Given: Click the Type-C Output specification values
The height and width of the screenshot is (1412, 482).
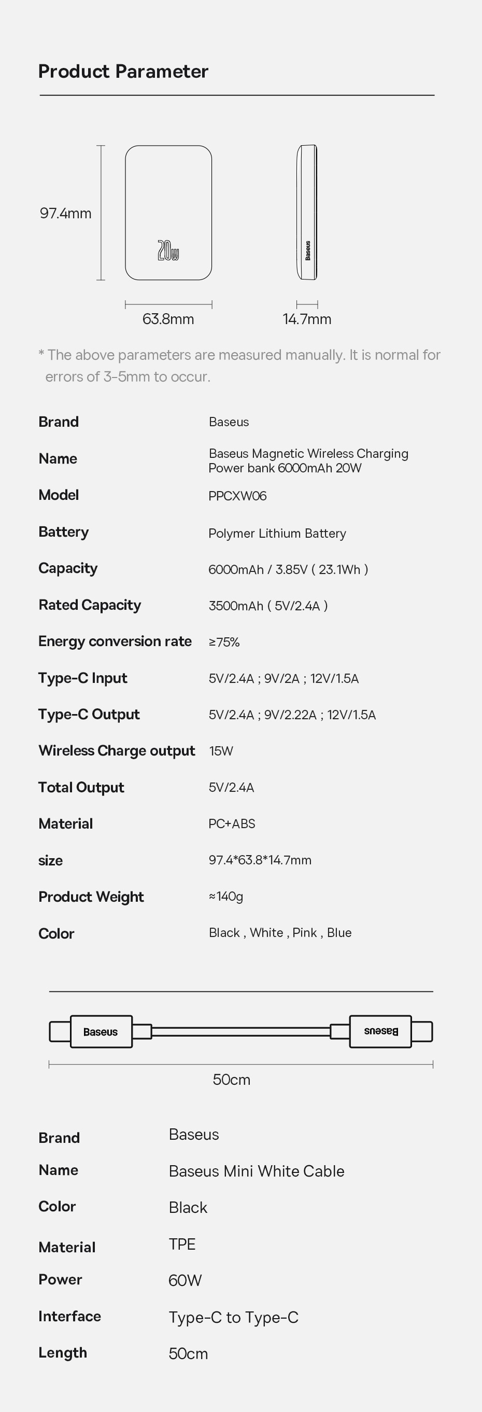Looking at the screenshot, I should coord(292,715).
